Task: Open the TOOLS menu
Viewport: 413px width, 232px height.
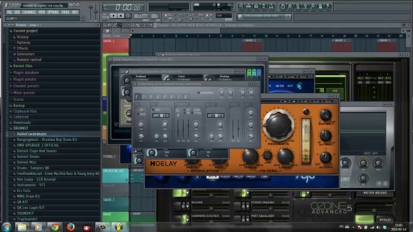Action: point(65,12)
